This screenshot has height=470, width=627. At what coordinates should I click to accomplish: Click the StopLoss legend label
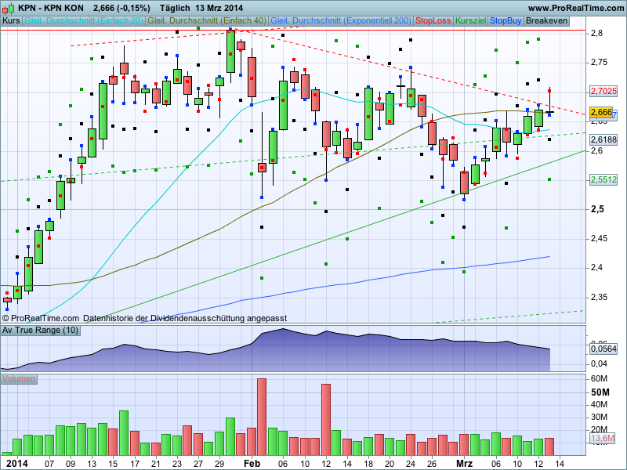(433, 21)
